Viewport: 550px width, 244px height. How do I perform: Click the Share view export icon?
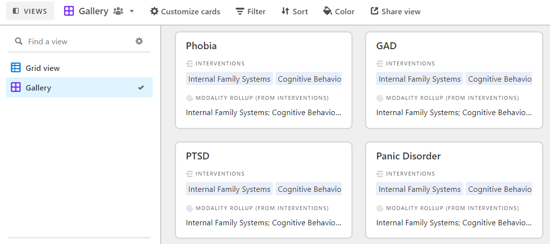pyautogui.click(x=375, y=11)
